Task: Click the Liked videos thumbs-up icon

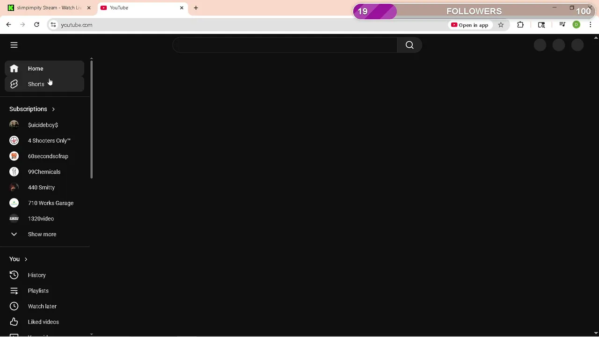Action: 14,322
